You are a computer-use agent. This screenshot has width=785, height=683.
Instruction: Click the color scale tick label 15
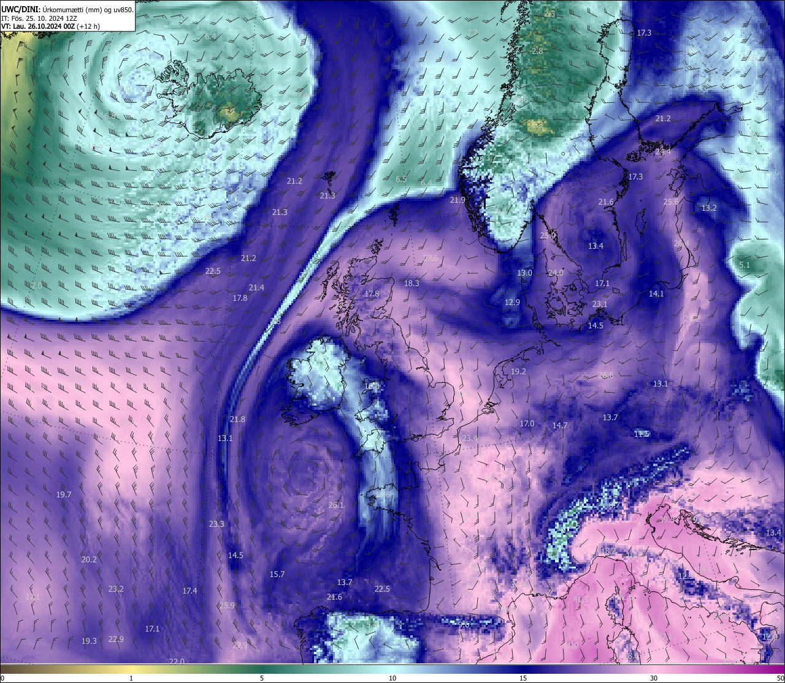pos(523,678)
